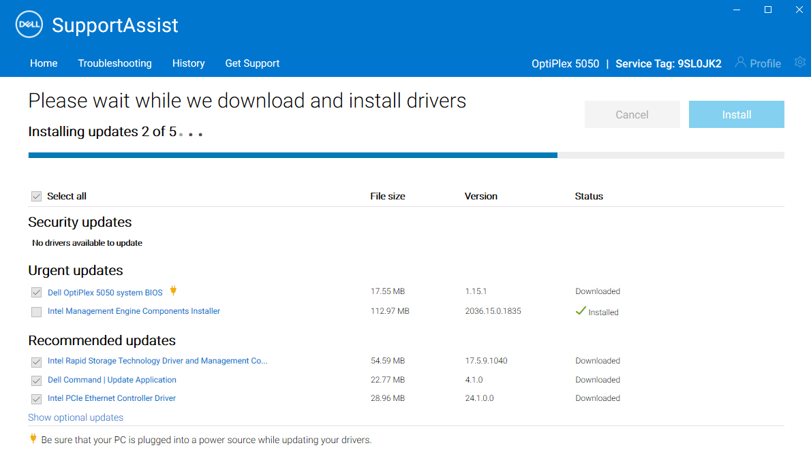Maximize the SupportAssist window
The height and width of the screenshot is (452, 811).
[768, 10]
